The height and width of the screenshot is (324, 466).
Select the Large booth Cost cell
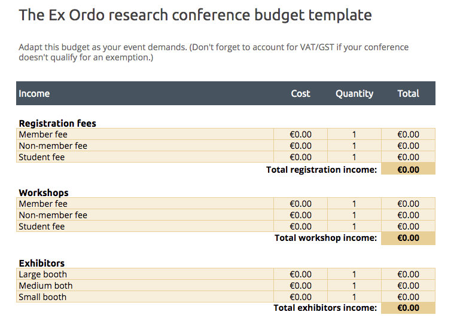[300, 274]
